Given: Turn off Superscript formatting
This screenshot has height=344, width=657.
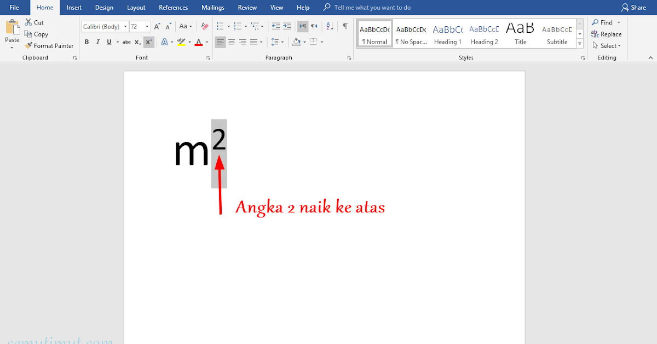Looking at the screenshot, I should [149, 42].
